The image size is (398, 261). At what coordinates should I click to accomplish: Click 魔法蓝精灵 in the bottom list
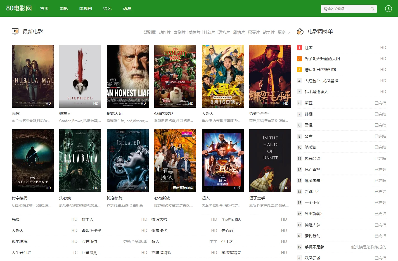[x=231, y=253]
